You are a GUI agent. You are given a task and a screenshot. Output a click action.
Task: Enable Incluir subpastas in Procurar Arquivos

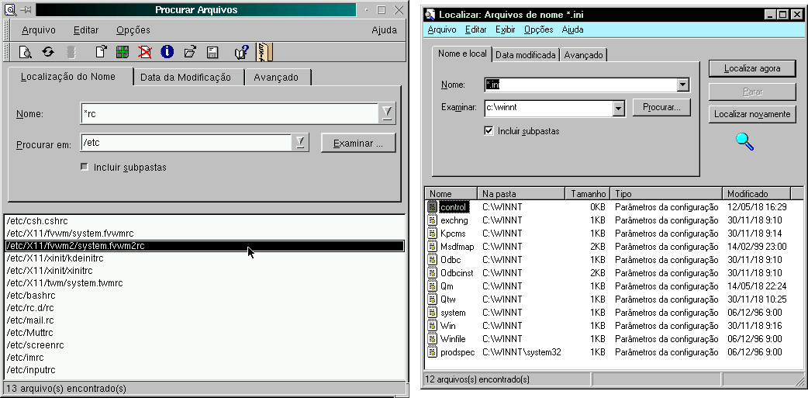pyautogui.click(x=84, y=168)
